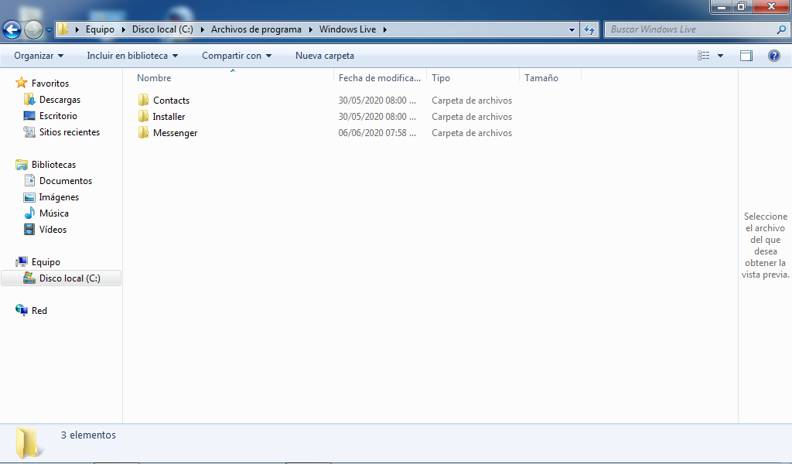Expand arrow between Equipo and Disco local
This screenshot has height=464, width=792.
123,29
